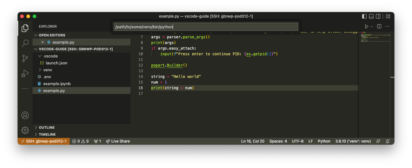The image size is (412, 168).
Task: Click SSH: gbnwp-pod012-1 remote indicator
Action: (x=44, y=141)
